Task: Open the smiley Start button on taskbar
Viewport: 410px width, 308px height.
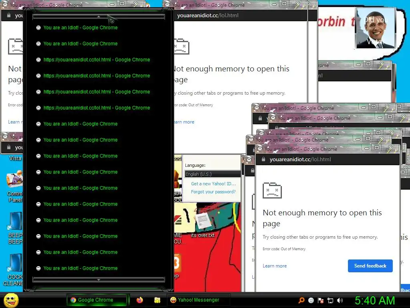Action: tap(11, 300)
